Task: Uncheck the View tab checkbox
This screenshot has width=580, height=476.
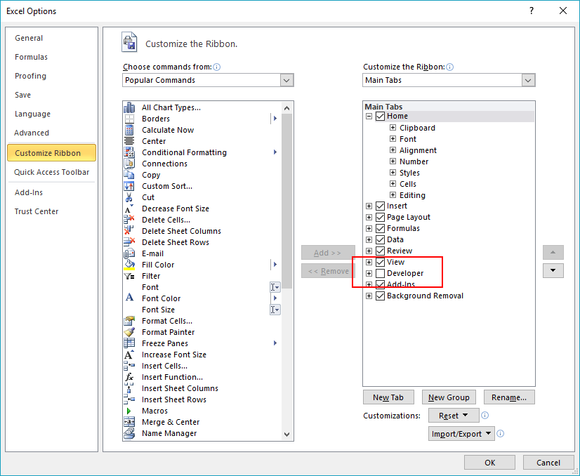Action: coord(381,263)
